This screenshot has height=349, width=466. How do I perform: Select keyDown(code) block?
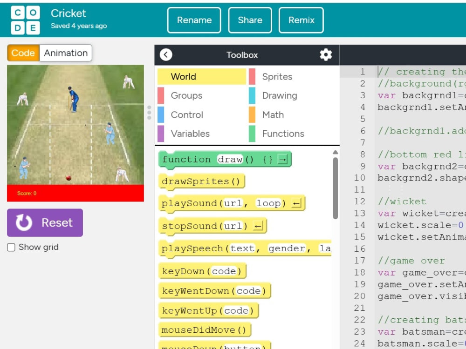click(x=202, y=271)
